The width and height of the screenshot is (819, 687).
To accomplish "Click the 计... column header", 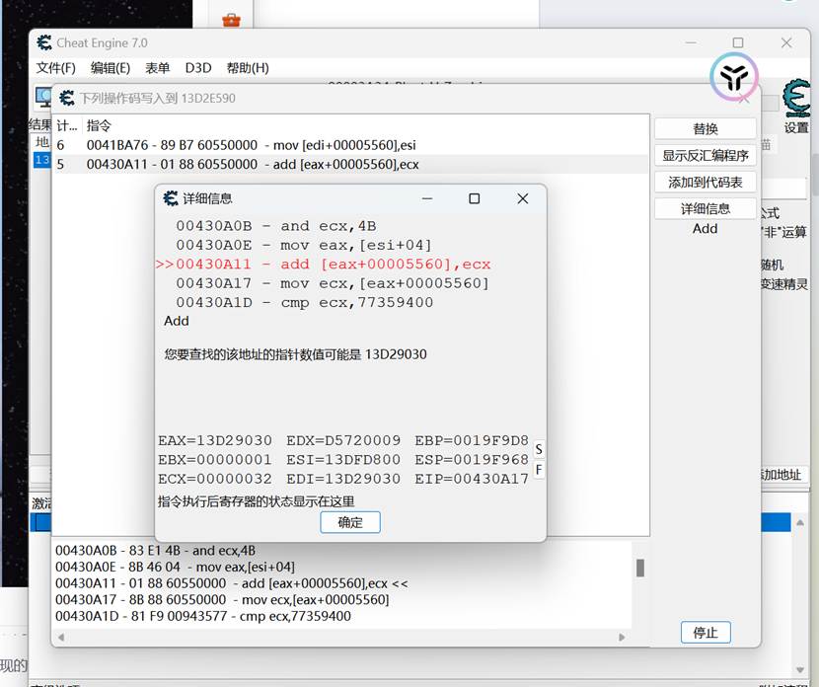I will pyautogui.click(x=67, y=126).
